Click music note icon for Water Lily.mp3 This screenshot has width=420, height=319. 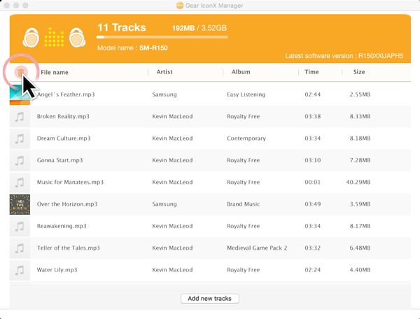20,270
